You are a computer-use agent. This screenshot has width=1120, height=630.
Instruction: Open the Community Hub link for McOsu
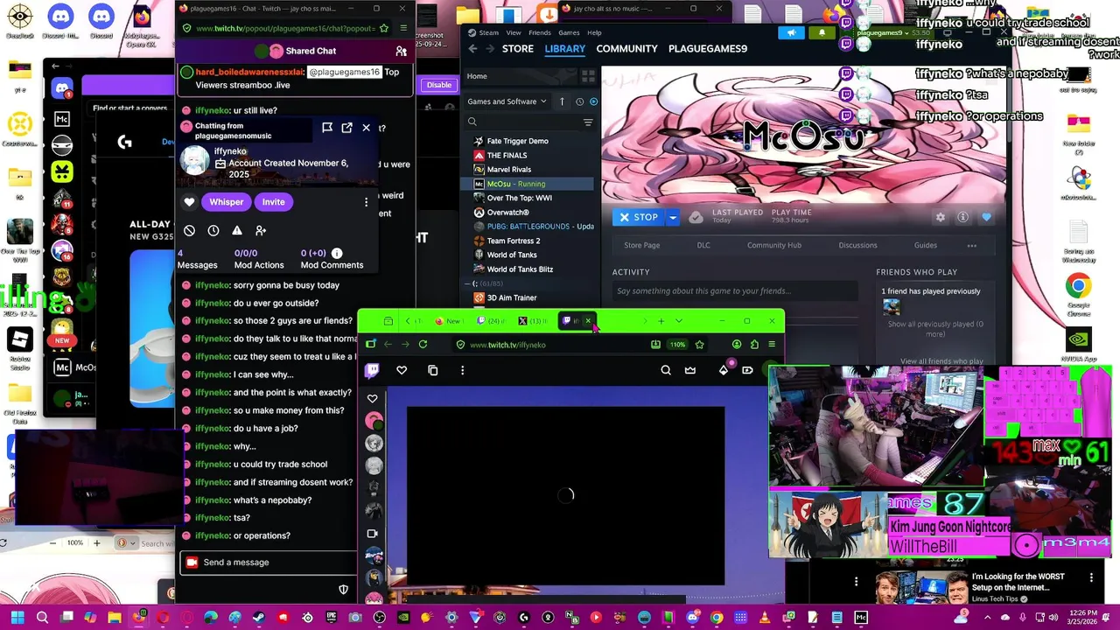tap(773, 246)
